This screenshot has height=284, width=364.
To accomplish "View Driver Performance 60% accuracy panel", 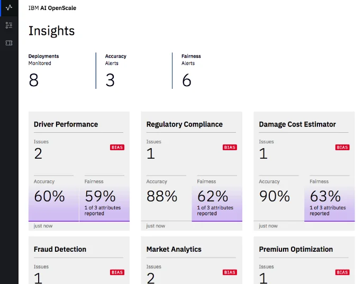I will (x=53, y=198).
